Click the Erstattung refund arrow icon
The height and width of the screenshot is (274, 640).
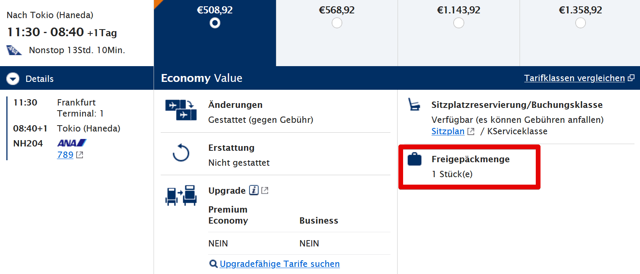click(x=181, y=153)
